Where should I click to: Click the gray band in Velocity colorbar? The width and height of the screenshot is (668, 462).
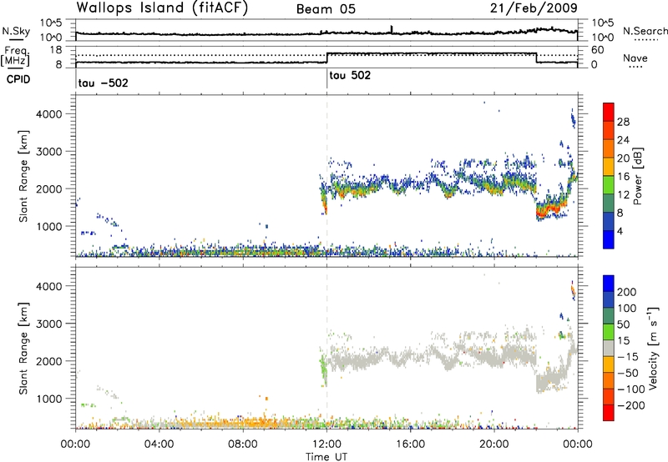pos(609,349)
